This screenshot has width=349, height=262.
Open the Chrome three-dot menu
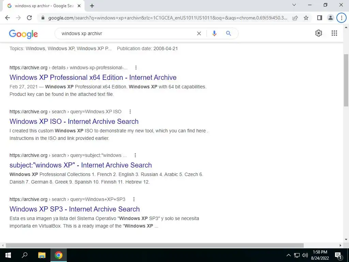point(342,18)
